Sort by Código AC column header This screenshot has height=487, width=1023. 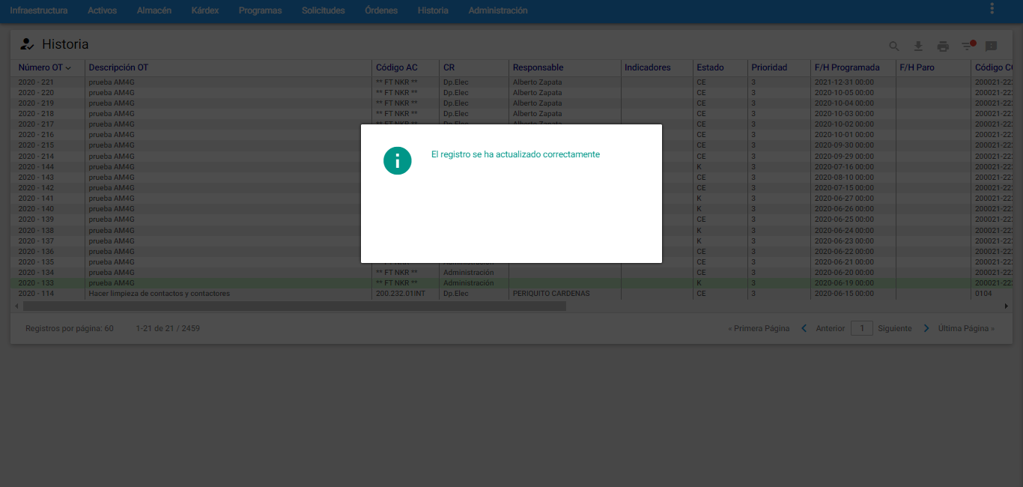point(396,67)
